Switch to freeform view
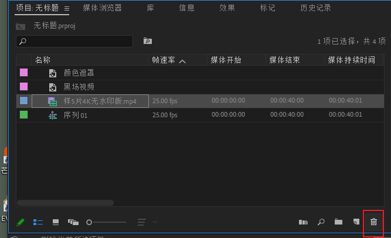Screen dimensions: 391x238 point(73,222)
